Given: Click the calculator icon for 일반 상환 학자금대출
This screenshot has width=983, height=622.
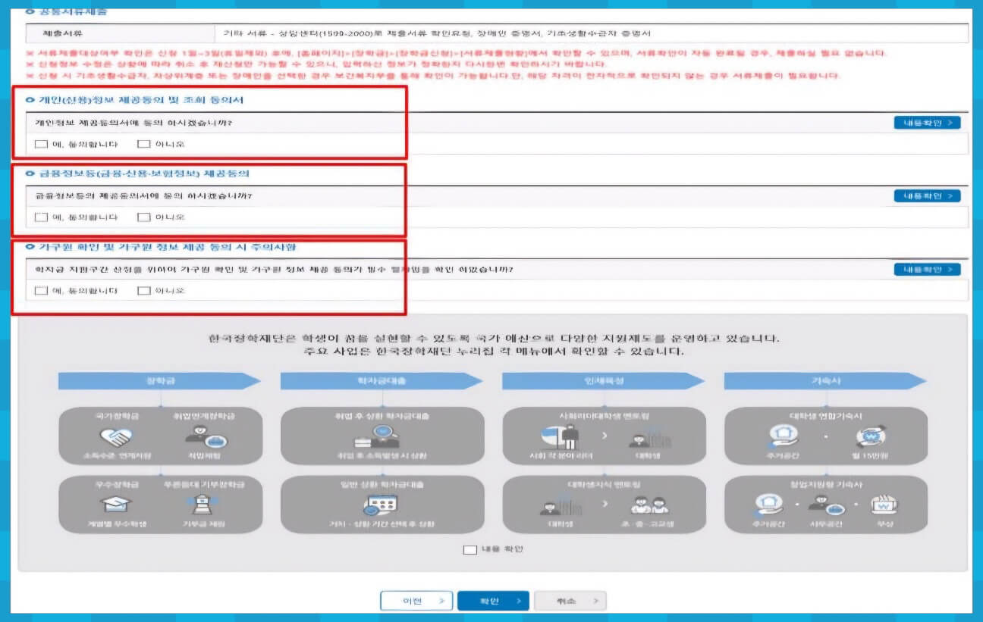Looking at the screenshot, I should tap(382, 505).
